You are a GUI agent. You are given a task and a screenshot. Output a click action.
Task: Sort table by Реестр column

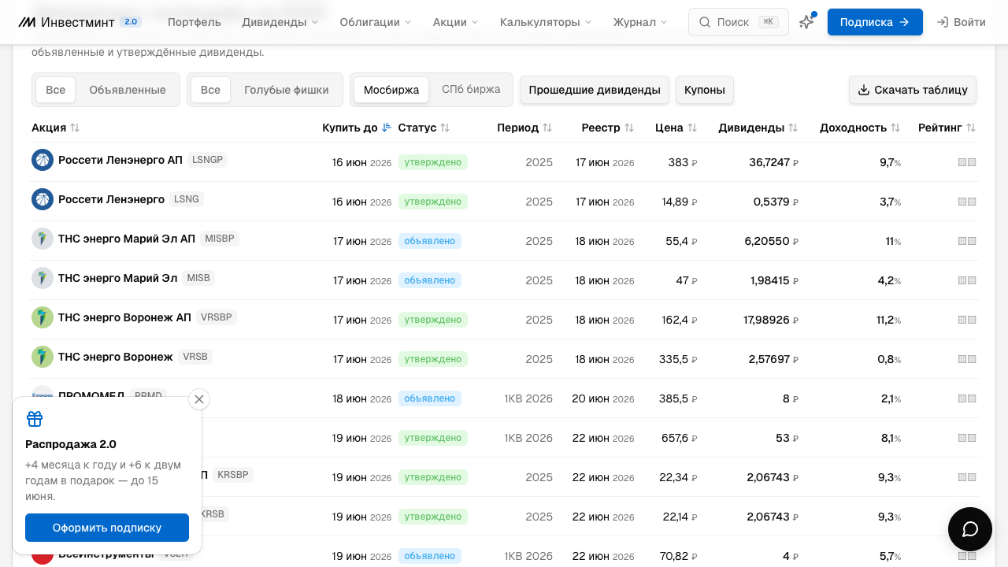coord(608,128)
